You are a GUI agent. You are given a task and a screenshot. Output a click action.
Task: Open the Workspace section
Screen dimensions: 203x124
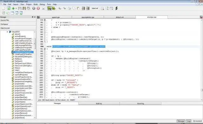[x=18, y=24]
